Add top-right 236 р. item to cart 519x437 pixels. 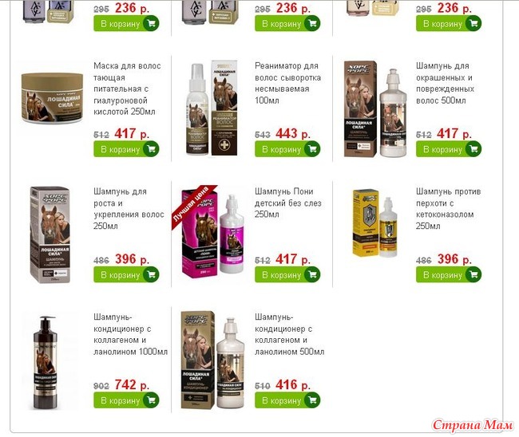coord(449,23)
